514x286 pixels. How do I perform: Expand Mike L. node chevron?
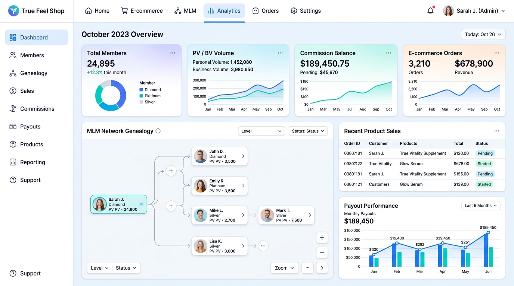tap(243, 215)
